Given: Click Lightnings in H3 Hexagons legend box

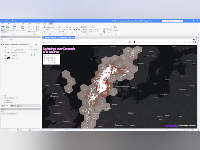Looking at the screenshot, I should [x=52, y=59].
